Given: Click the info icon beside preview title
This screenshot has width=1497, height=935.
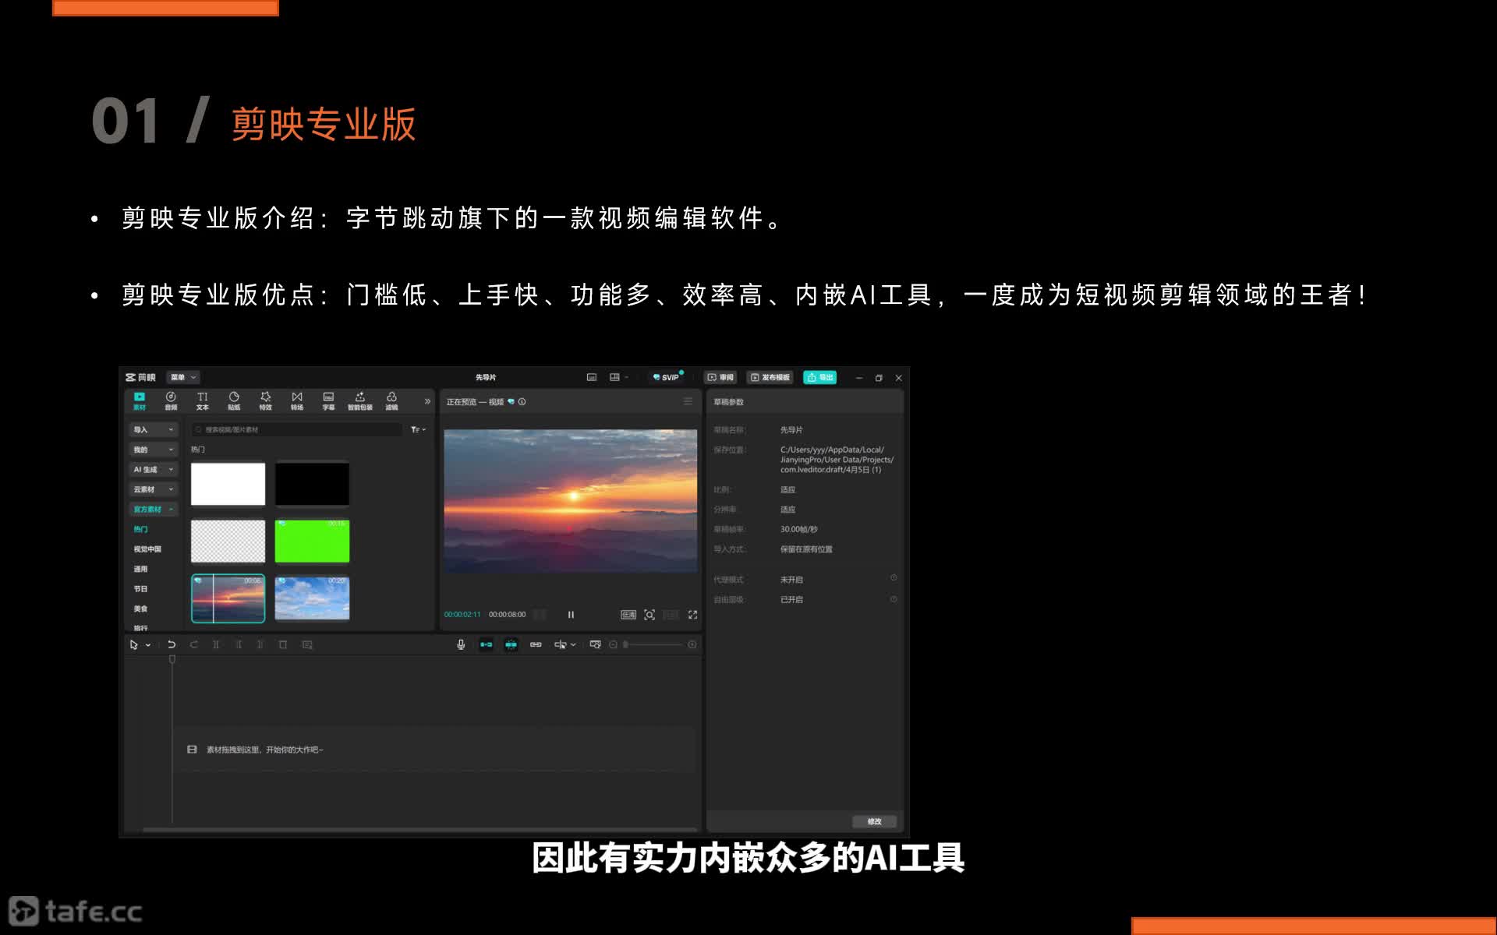Looking at the screenshot, I should pos(522,402).
